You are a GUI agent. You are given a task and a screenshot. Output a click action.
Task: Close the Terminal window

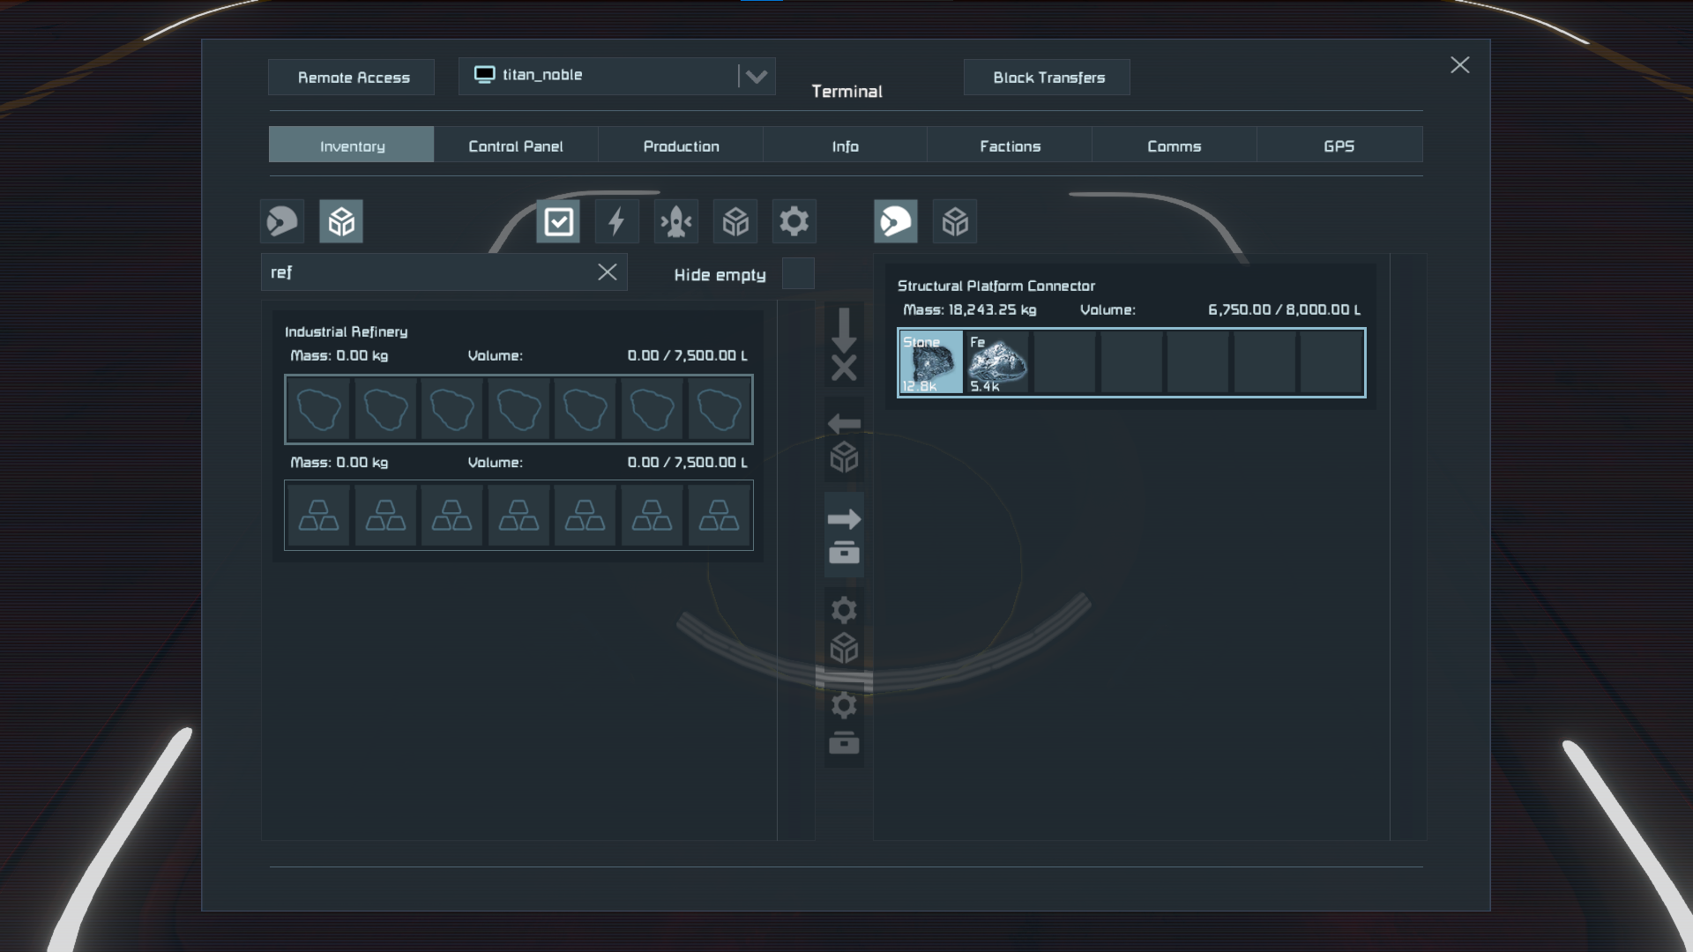pos(1460,65)
